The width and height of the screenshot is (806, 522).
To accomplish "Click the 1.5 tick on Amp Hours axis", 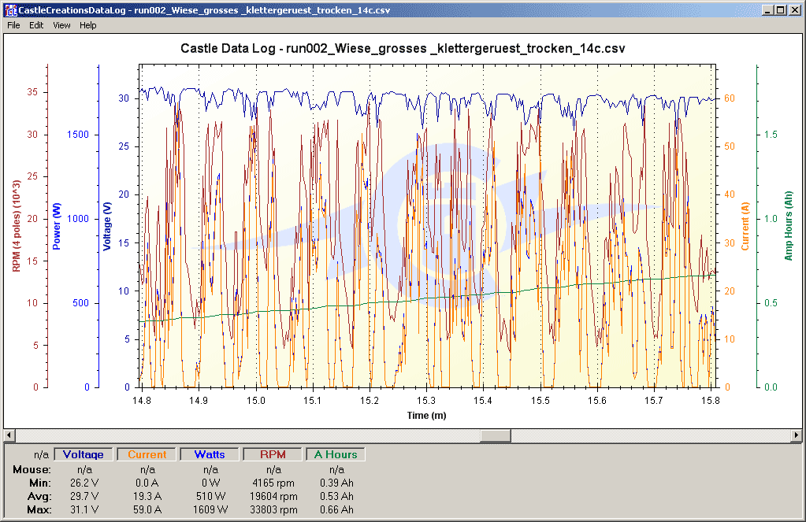I will [771, 135].
